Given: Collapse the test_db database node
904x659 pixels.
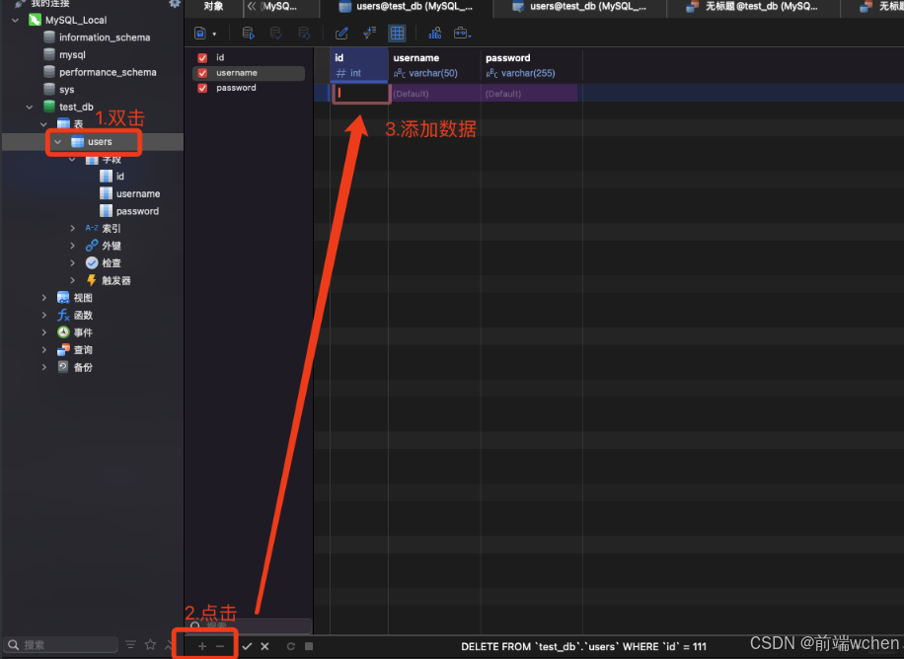Looking at the screenshot, I should 30,107.
